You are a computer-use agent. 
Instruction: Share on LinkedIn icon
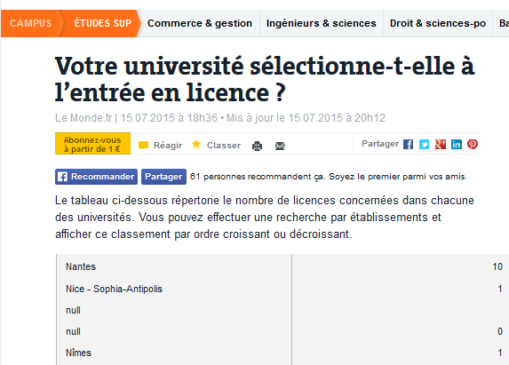(x=457, y=144)
